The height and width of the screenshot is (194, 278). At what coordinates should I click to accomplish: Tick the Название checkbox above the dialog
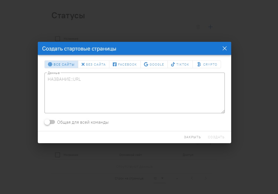tap(58, 39)
